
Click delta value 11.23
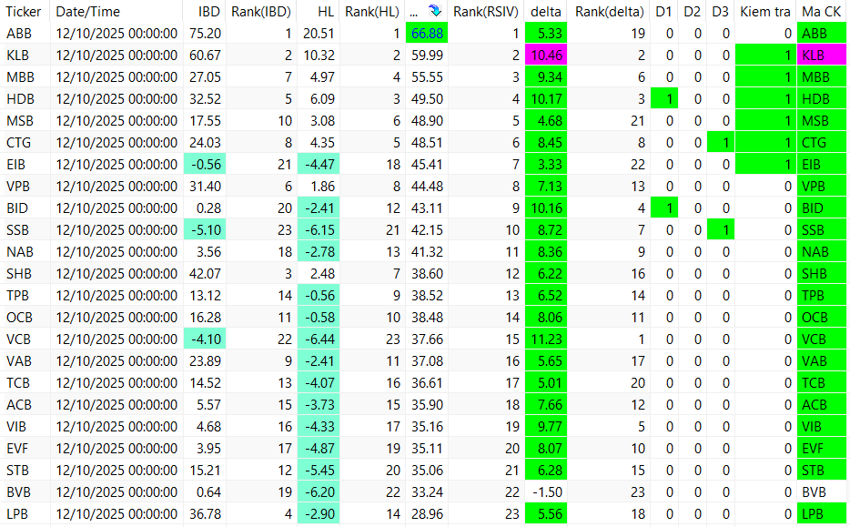point(546,339)
